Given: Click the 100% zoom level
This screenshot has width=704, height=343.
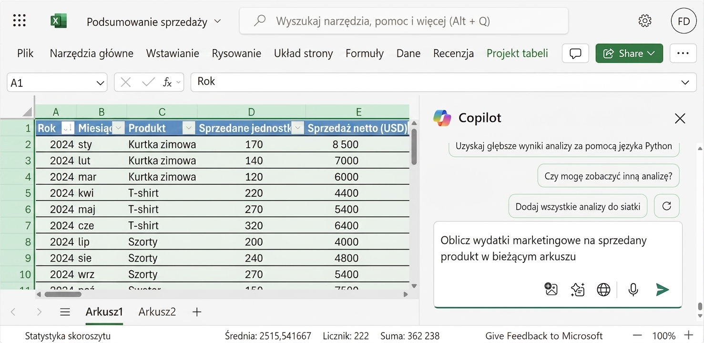Looking at the screenshot, I should (x=663, y=336).
